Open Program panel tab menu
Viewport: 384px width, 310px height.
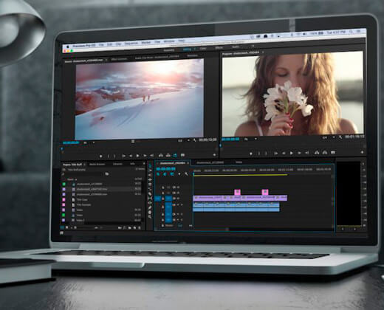[263, 52]
